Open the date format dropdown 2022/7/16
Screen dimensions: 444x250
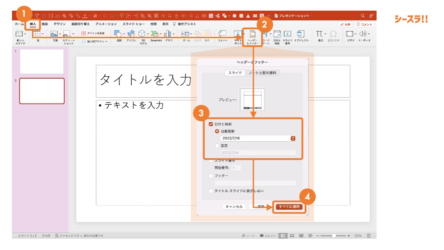[x=293, y=138]
